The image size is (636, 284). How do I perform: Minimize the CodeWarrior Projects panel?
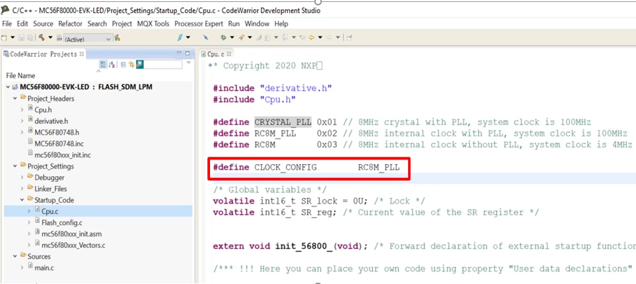click(x=178, y=53)
